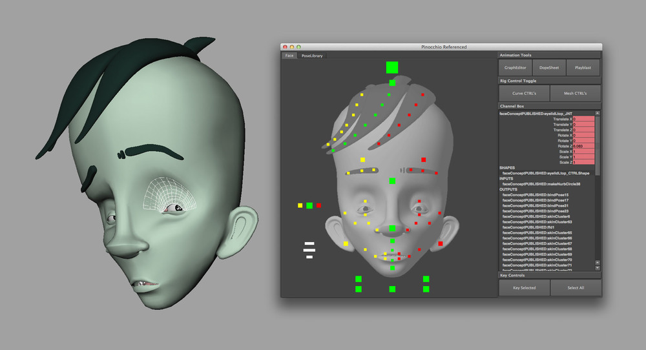Image resolution: width=646 pixels, height=350 pixels.
Task: Toggle Curve CTRL's rig controls
Action: point(524,94)
